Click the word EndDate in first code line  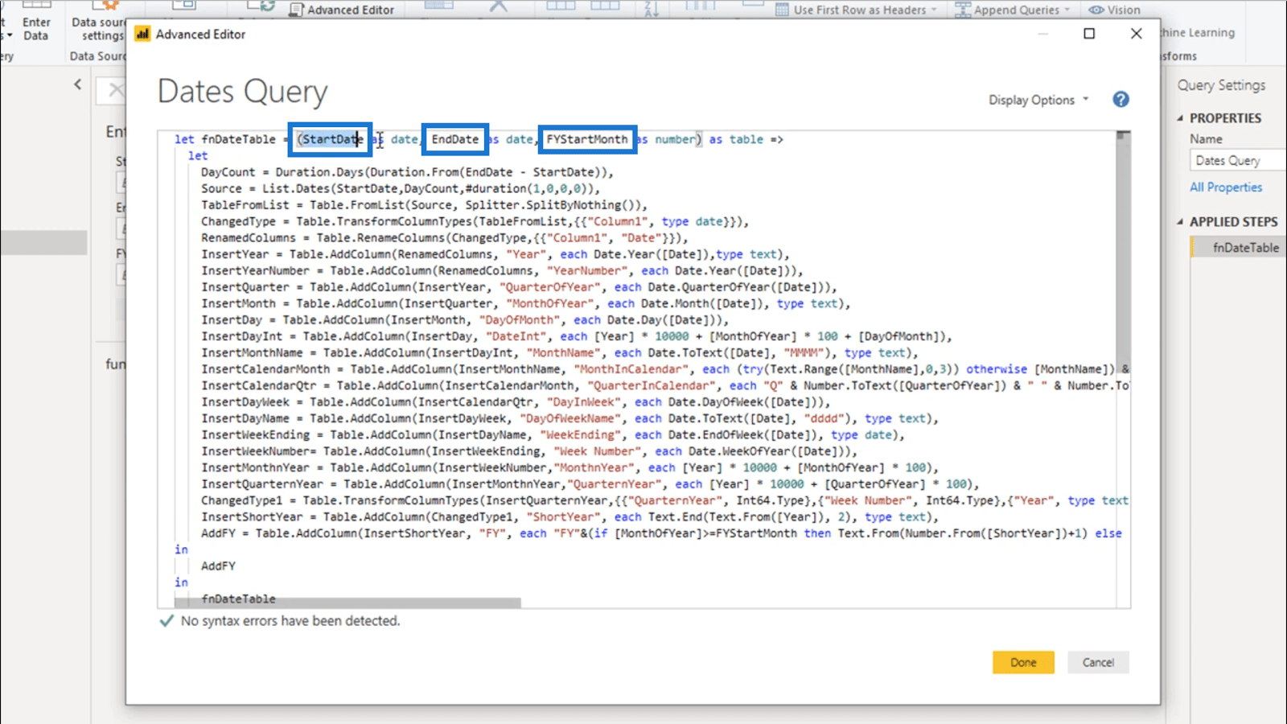(x=454, y=139)
